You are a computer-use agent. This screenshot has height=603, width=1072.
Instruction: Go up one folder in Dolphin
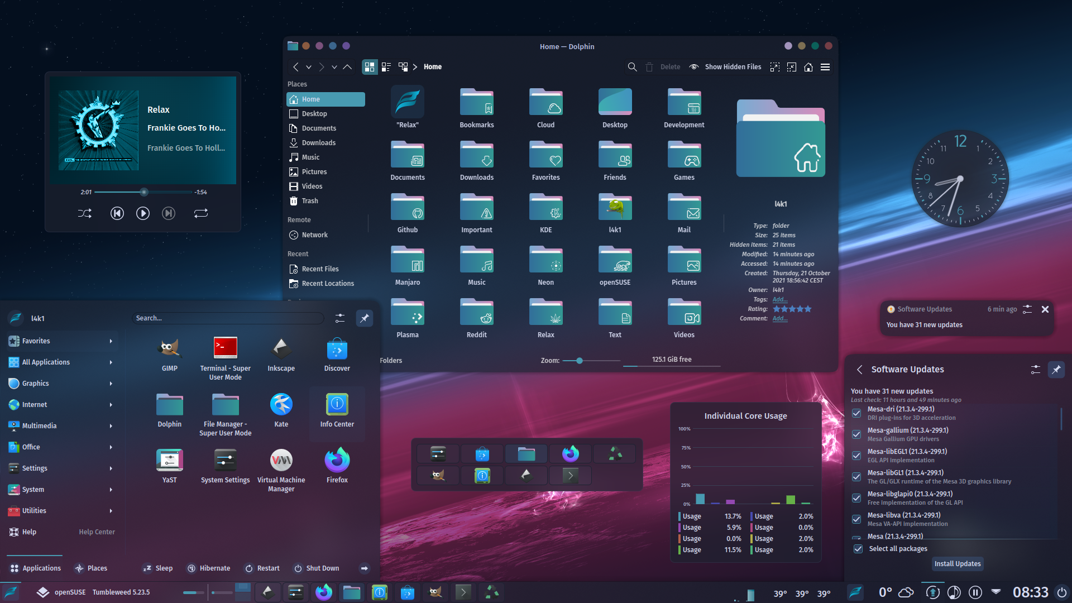347,67
